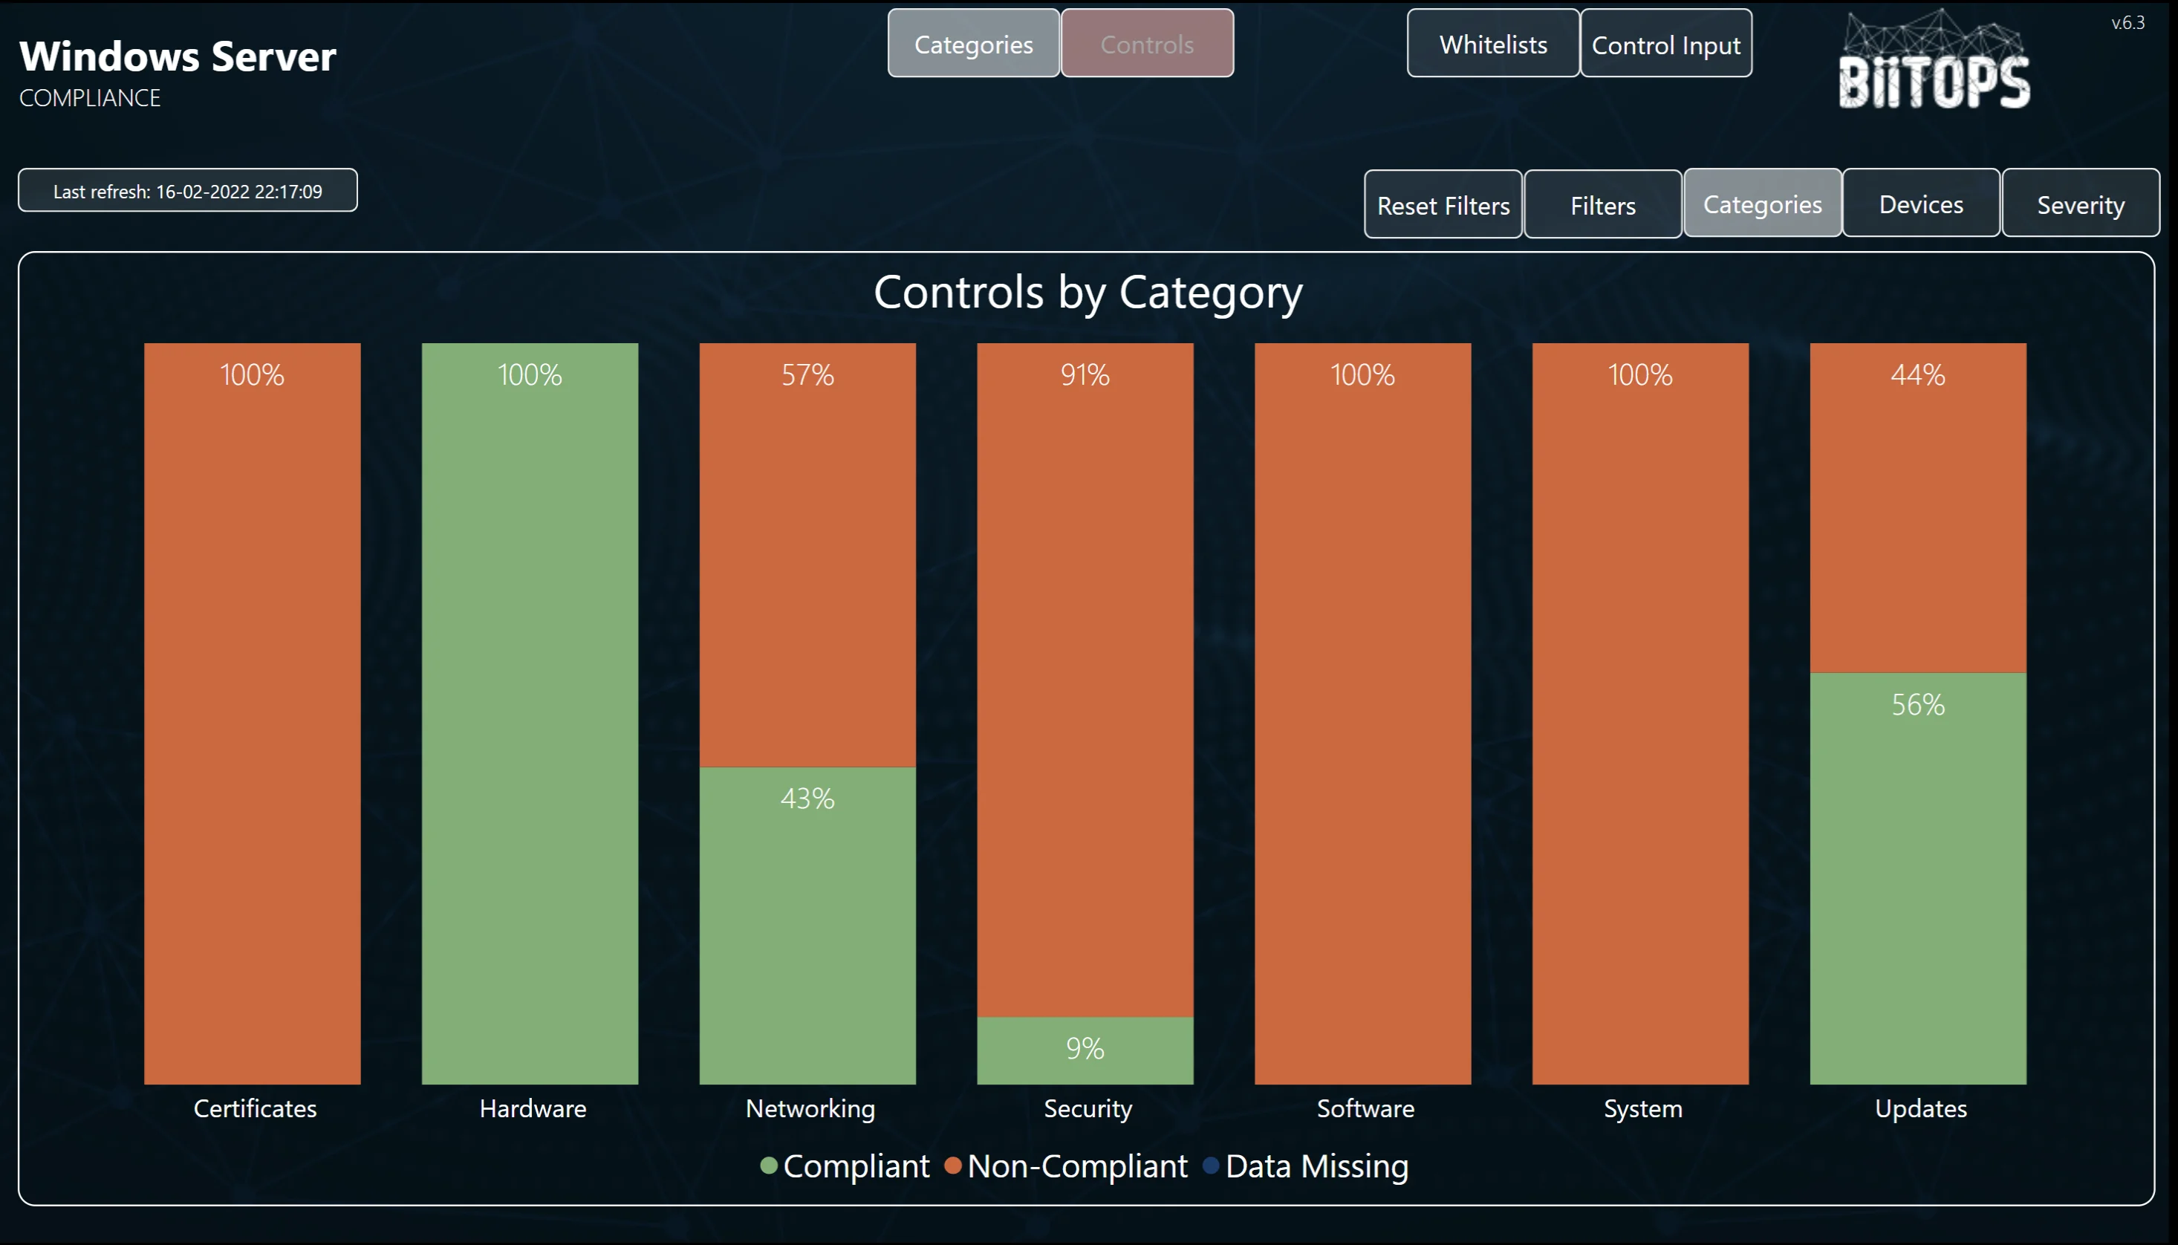Screen dimensions: 2178x1245
Task: Click the Updates 56% compliant segment
Action: (x=1917, y=872)
